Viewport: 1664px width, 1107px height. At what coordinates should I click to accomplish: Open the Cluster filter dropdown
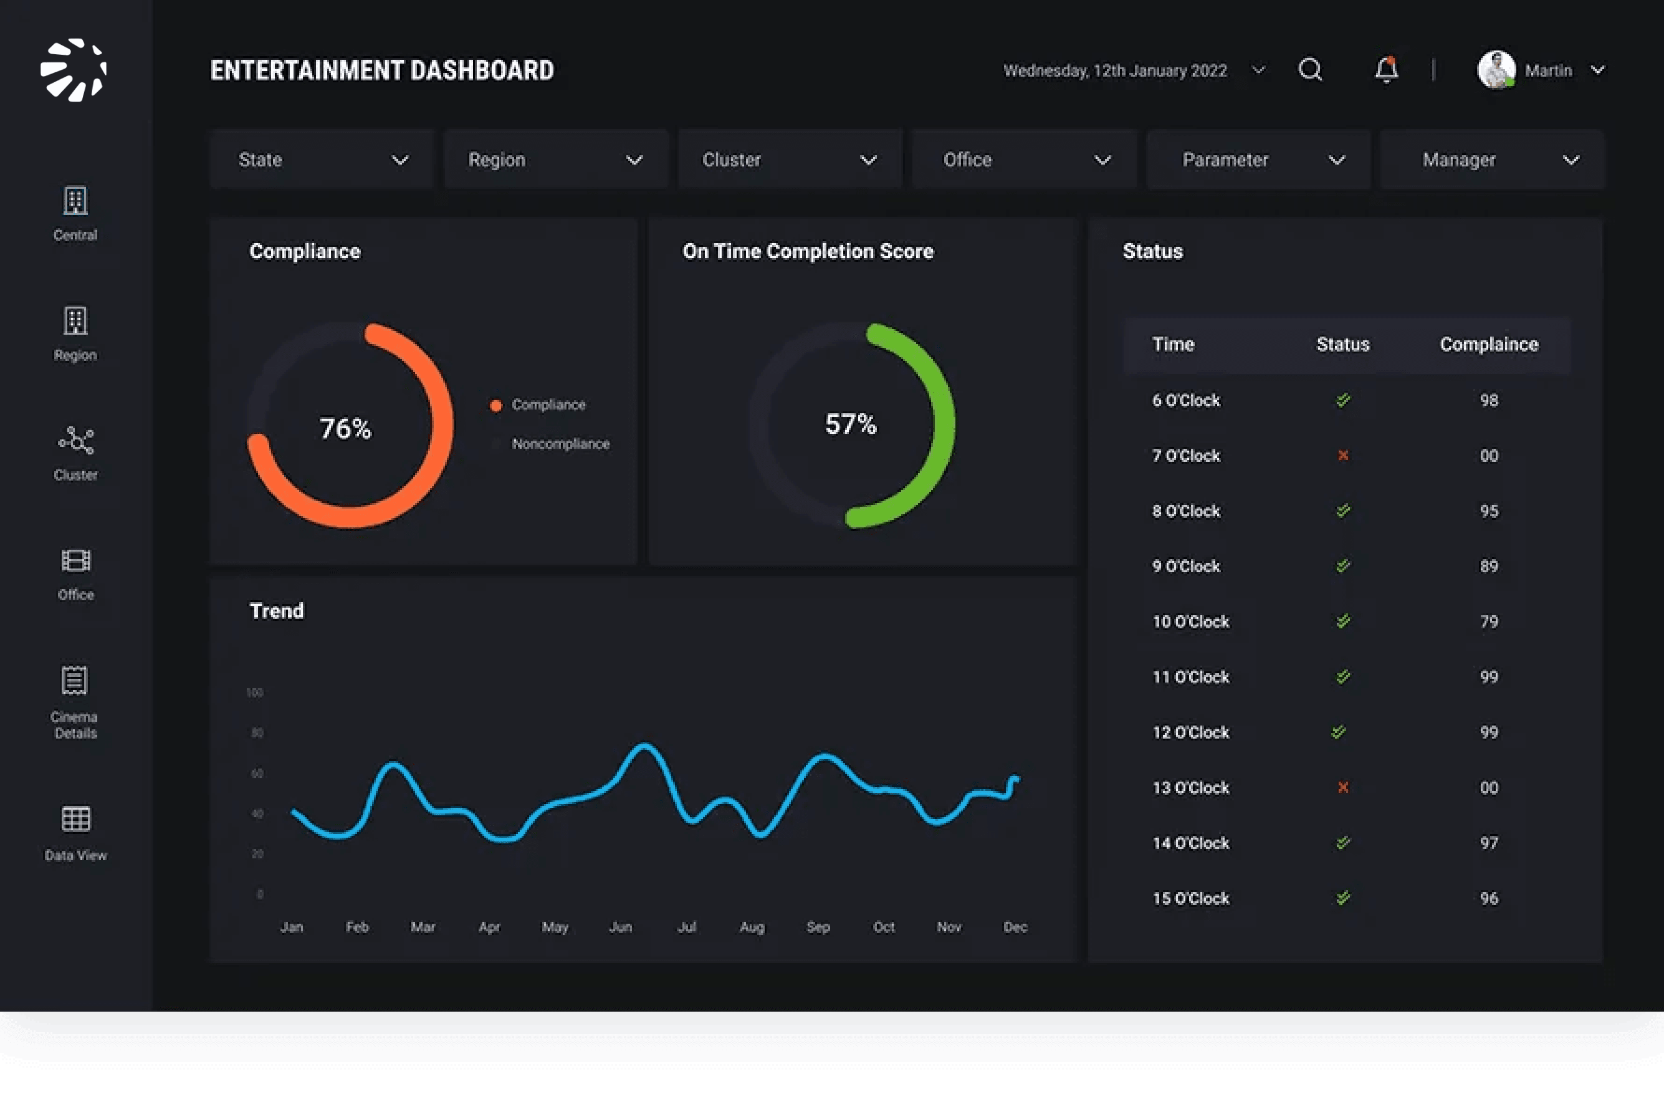pos(790,160)
